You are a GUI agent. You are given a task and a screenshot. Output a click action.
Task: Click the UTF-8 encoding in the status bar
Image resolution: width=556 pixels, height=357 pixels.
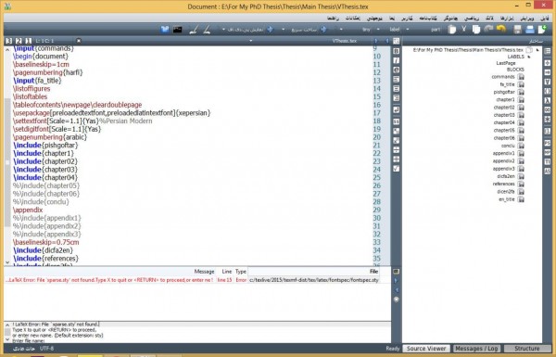coord(46,349)
